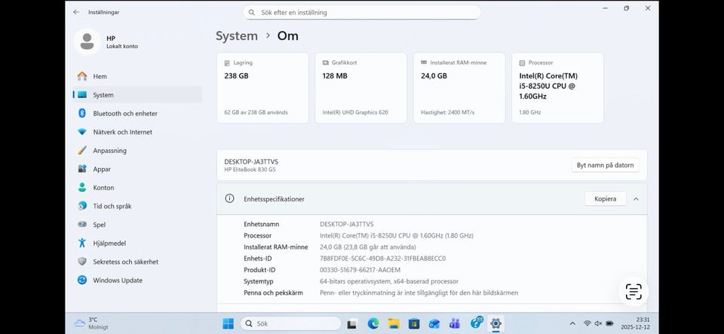The height and width of the screenshot is (334, 724).
Task: Open Microsoft Store from taskbar
Action: click(x=413, y=323)
